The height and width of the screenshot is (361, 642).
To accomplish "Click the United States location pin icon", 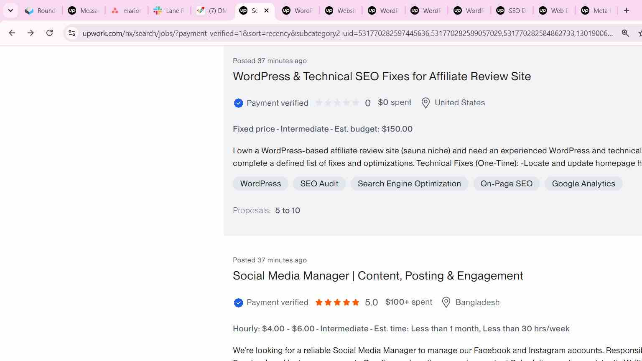I will coord(425,103).
